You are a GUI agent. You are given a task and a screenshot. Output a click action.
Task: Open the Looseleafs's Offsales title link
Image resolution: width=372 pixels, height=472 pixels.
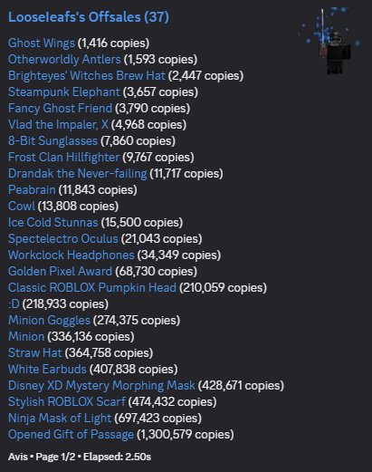[x=89, y=17]
